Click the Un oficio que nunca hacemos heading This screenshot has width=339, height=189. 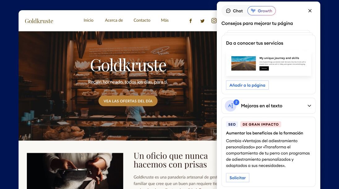point(171,160)
